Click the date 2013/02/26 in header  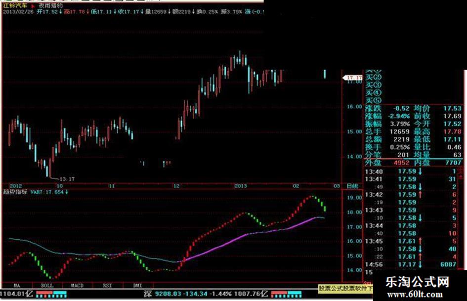(x=18, y=12)
